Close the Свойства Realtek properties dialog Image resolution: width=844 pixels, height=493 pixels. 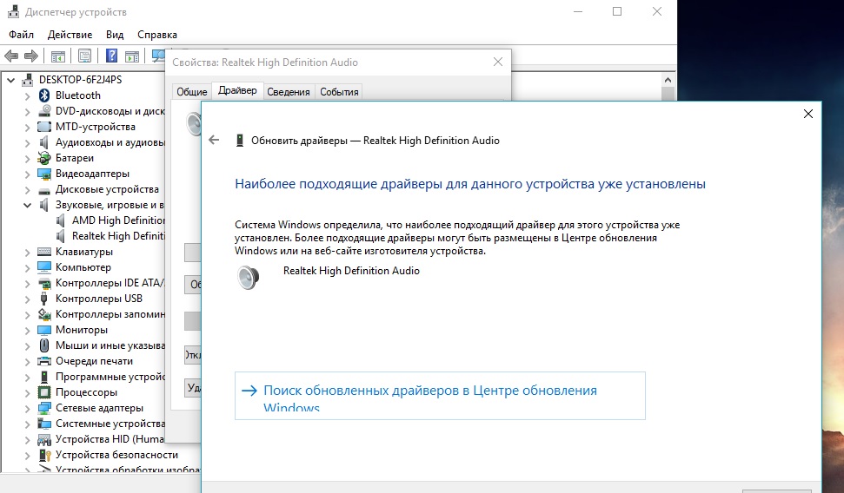tap(498, 62)
